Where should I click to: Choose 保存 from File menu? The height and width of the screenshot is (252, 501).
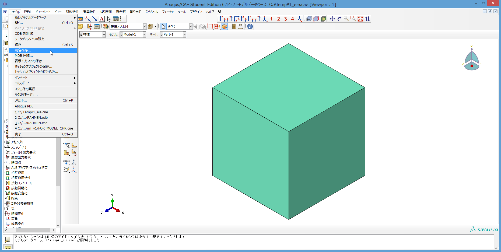pos(43,45)
